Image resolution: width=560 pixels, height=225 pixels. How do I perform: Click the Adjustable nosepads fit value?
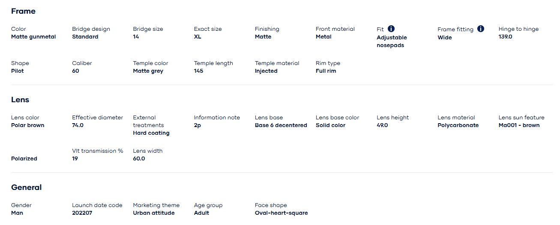[x=392, y=41]
